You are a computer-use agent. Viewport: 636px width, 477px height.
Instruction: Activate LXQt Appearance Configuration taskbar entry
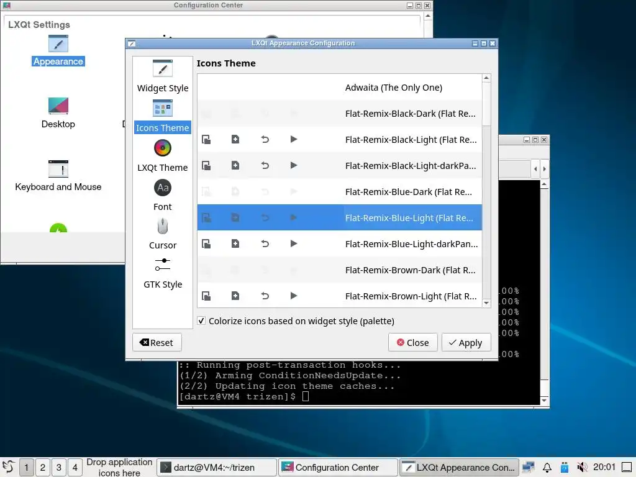(x=459, y=467)
